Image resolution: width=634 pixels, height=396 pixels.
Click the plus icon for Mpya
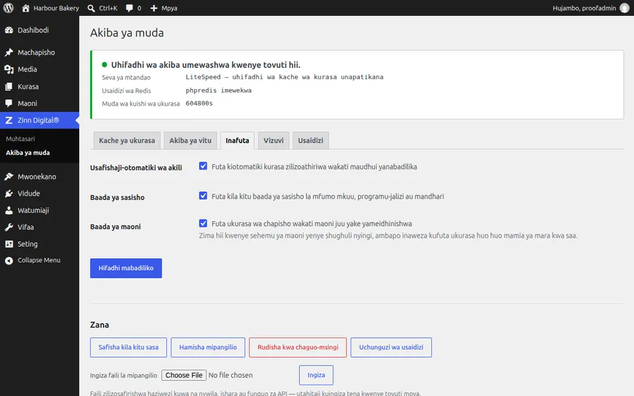pos(154,8)
